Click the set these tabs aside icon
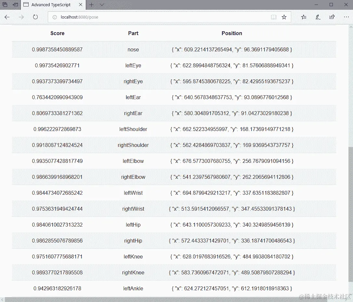 click(15, 5)
